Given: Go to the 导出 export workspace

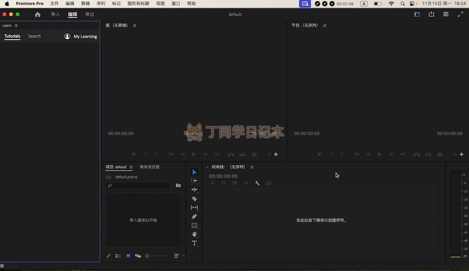Looking at the screenshot, I should click(90, 14).
